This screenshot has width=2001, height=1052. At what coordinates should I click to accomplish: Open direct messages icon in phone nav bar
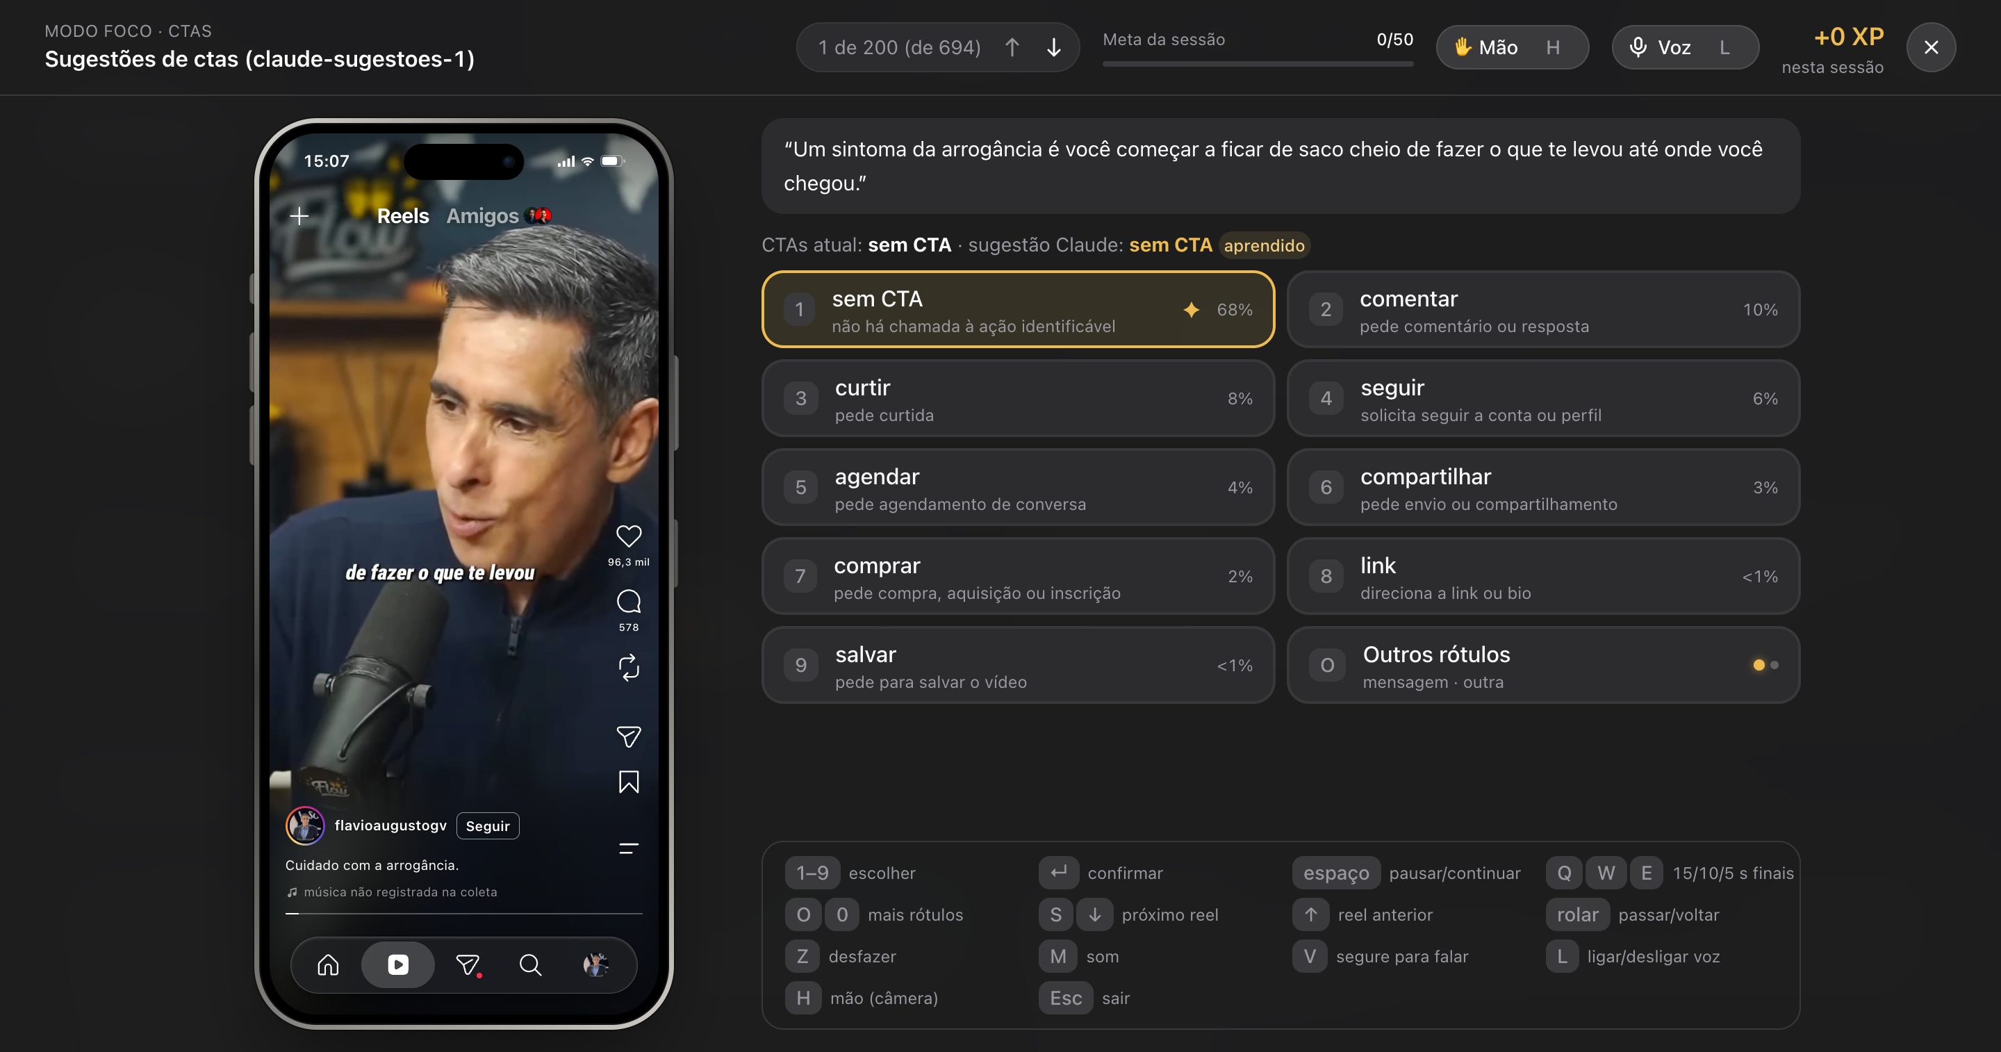tap(468, 965)
